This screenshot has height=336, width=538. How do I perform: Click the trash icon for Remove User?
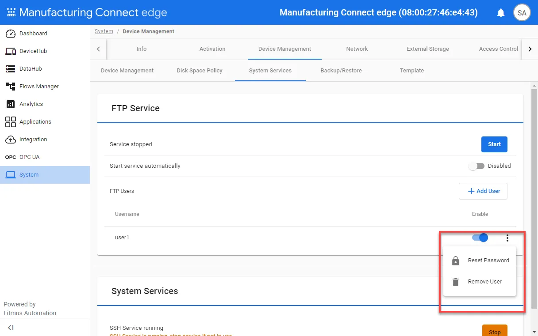(x=455, y=282)
